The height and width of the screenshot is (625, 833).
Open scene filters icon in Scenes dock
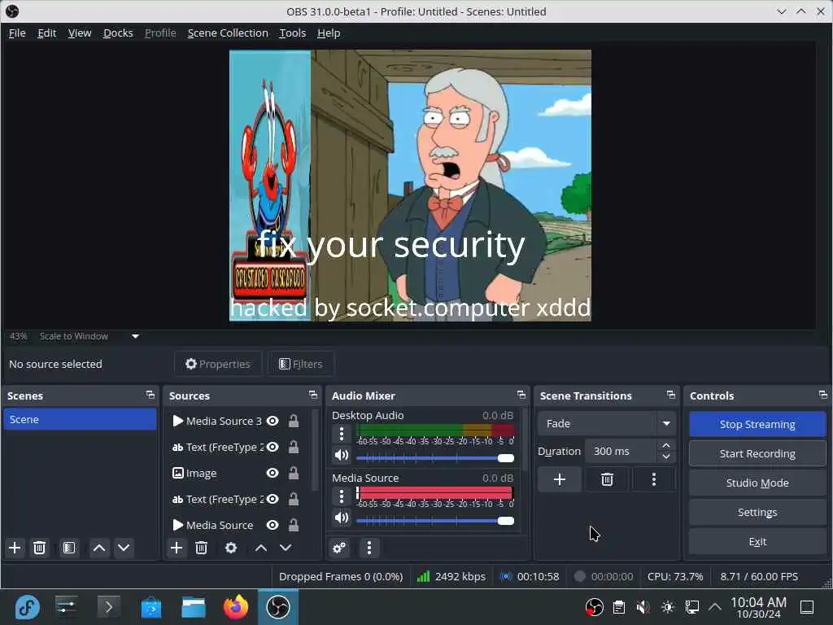click(x=68, y=548)
